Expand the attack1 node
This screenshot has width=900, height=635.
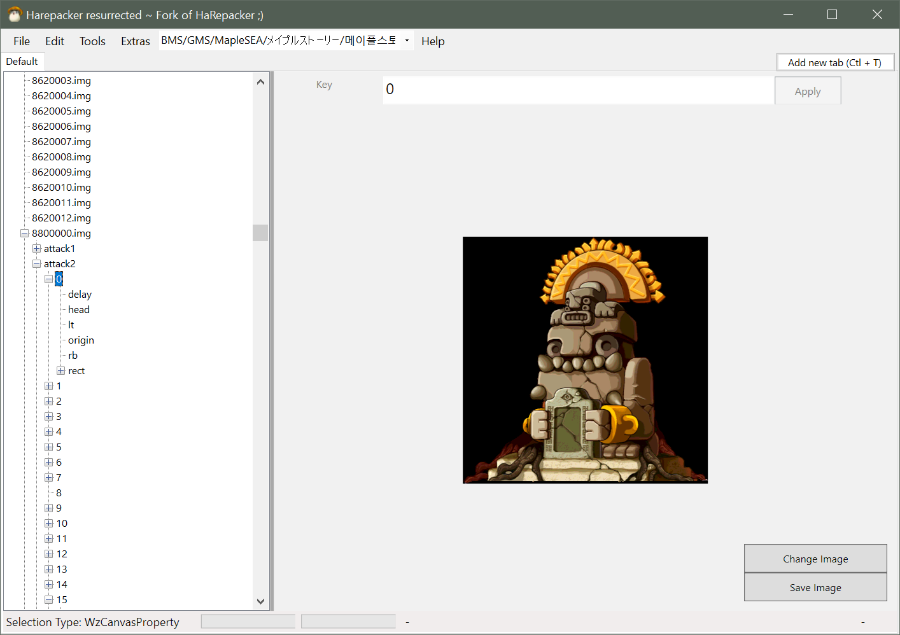coord(37,249)
